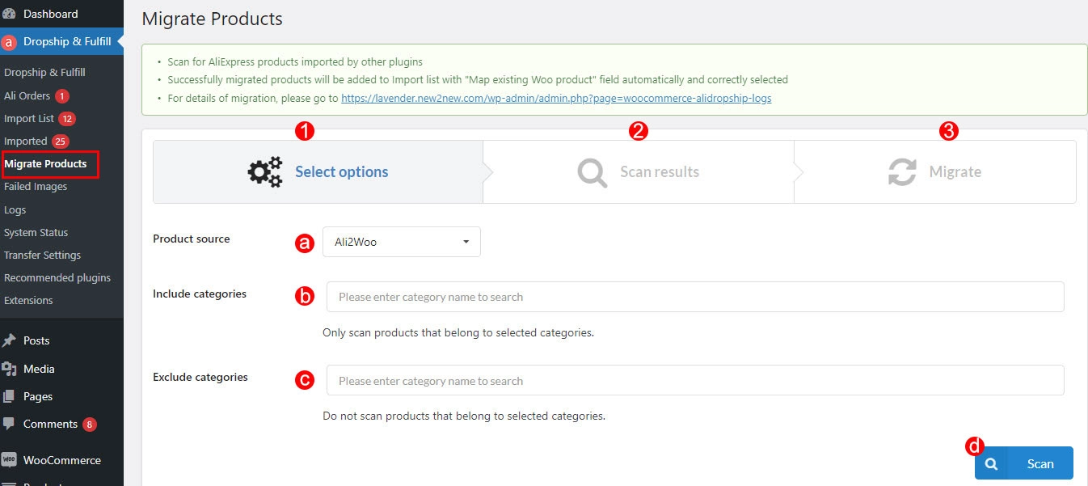Switch to Migrate step tab
The image size is (1088, 486).
point(935,171)
